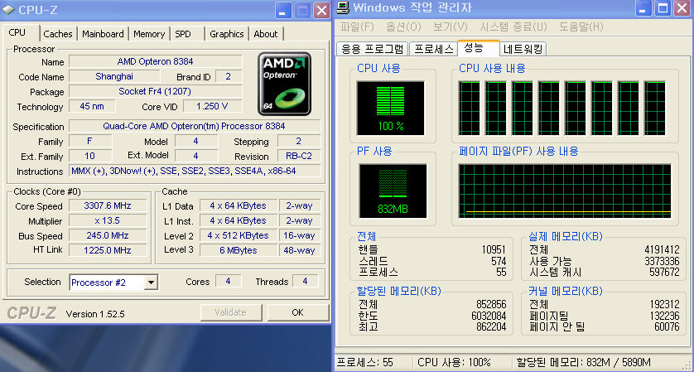Click the Quad-Core AMD Opteron specification text
Viewport: 694px width, 372px height.
[x=195, y=126]
